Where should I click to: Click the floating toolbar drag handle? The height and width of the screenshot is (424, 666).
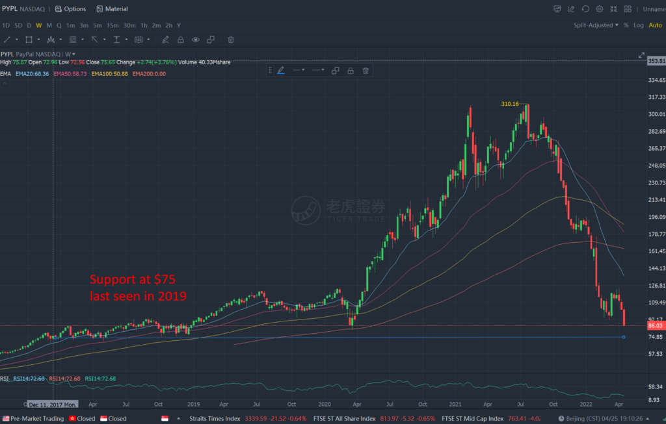point(270,70)
